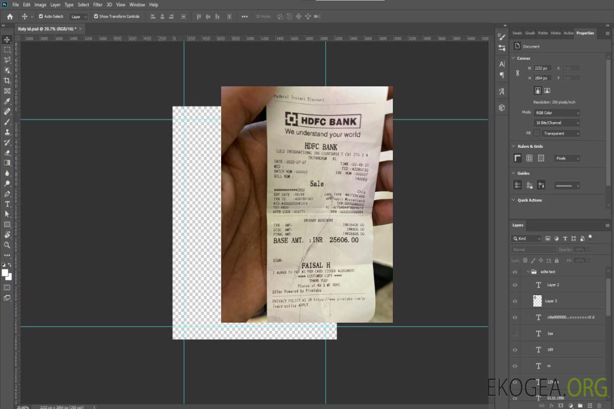Open the layer filter Kind dropdown
The image size is (614, 409).
click(526, 239)
